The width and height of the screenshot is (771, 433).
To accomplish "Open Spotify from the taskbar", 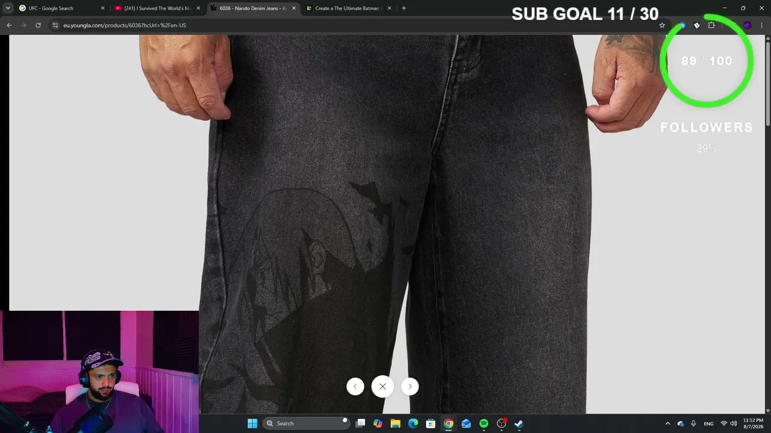I will pyautogui.click(x=484, y=423).
